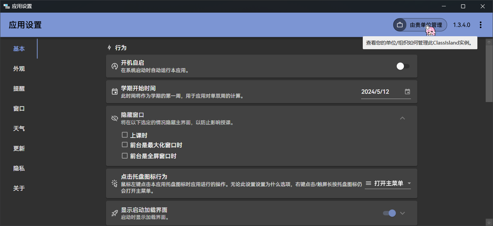493x226 pixels.
Task: Tick the 前台是全屏窗口时 checkbox
Action: pos(125,156)
